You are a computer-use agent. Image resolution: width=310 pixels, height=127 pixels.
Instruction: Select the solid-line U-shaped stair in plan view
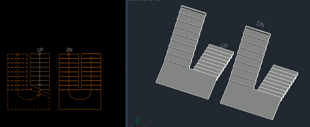pyautogui.click(x=80, y=81)
